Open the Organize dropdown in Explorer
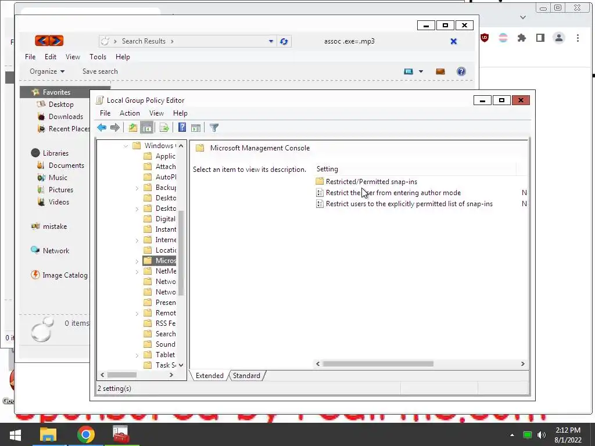 click(47, 71)
